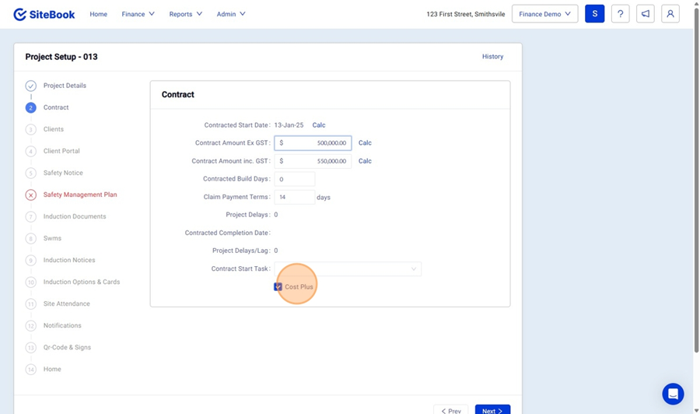Viewport: 700px width, 414px height.
Task: Open the help question mark icon
Action: point(620,14)
